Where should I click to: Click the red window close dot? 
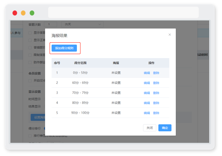tap(15, 13)
